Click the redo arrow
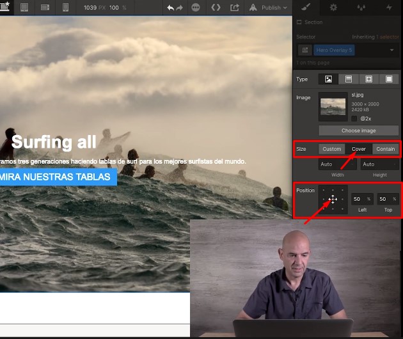 179,8
